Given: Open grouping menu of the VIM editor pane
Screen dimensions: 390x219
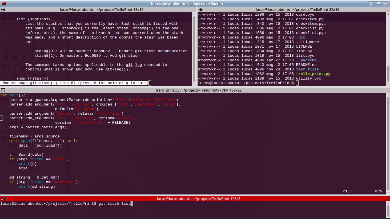Looking at the screenshot, I should (3, 90).
